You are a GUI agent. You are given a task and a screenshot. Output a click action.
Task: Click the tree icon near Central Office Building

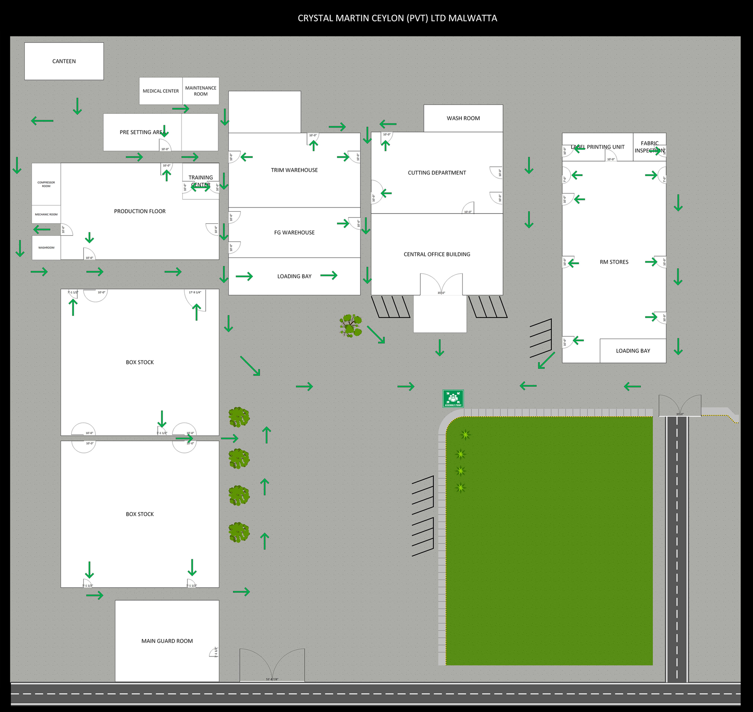pos(351,326)
